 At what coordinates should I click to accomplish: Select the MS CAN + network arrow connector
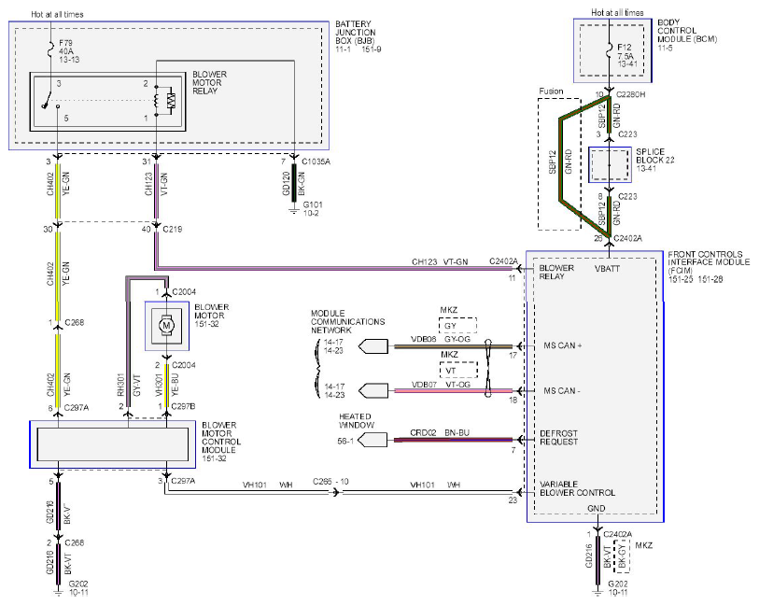click(x=373, y=346)
